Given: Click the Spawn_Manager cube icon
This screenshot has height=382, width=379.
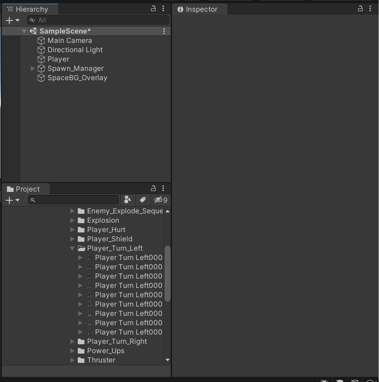Looking at the screenshot, I should point(41,68).
